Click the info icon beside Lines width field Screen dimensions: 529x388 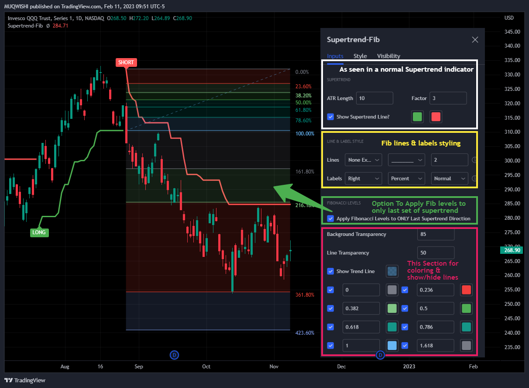[474, 160]
